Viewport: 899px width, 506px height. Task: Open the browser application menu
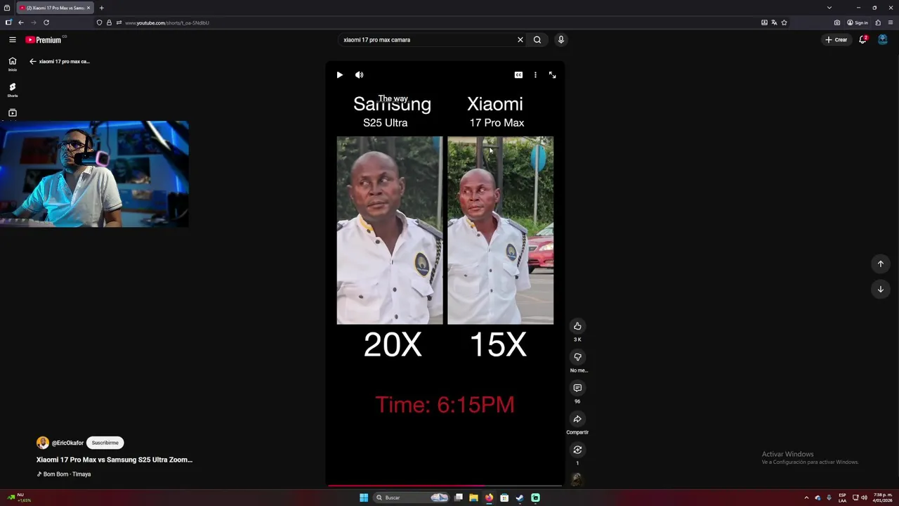click(891, 22)
